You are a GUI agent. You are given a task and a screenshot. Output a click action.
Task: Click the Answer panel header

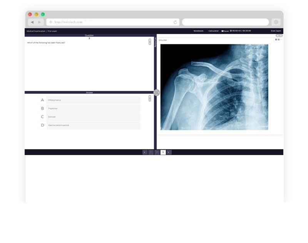pos(89,93)
